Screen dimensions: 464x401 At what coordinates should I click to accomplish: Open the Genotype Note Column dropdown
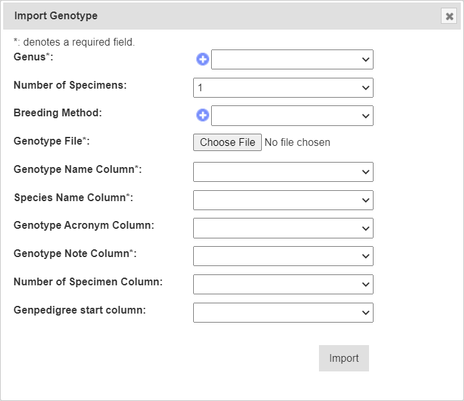pos(283,256)
